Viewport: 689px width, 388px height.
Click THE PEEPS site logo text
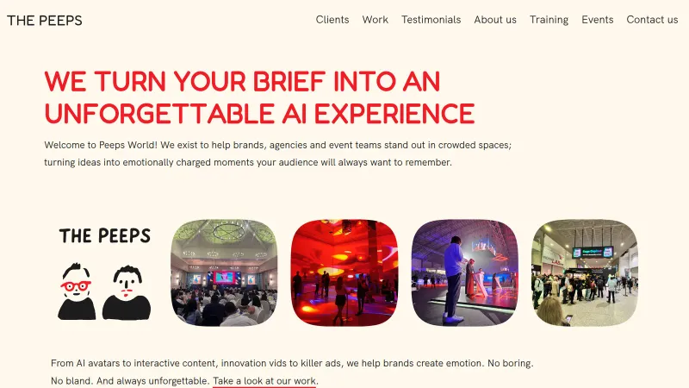tap(45, 21)
